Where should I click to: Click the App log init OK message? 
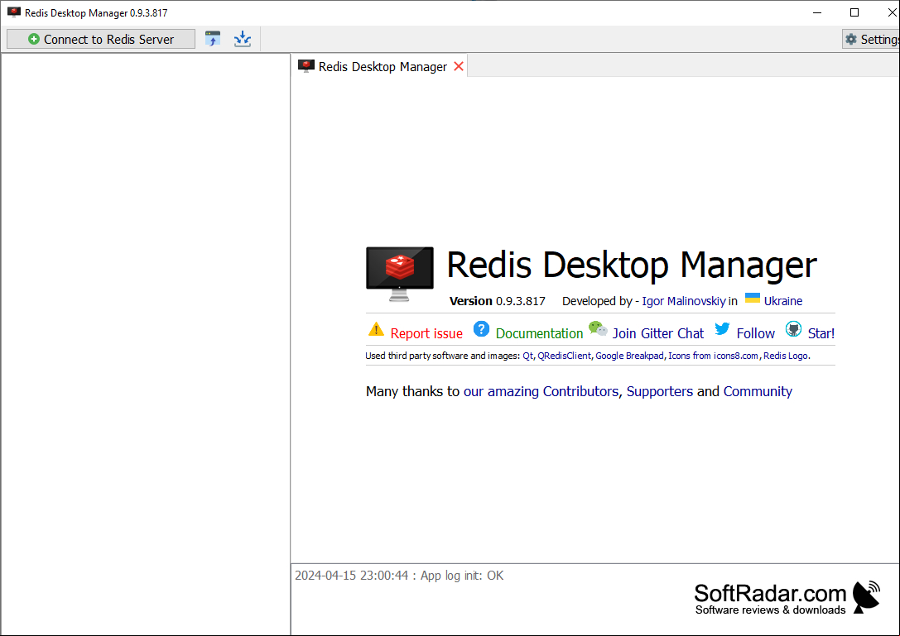coord(399,575)
